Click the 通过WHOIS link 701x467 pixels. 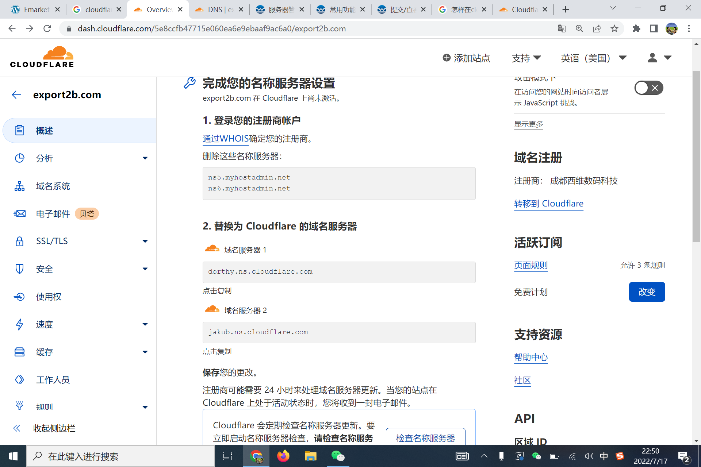[x=225, y=139]
